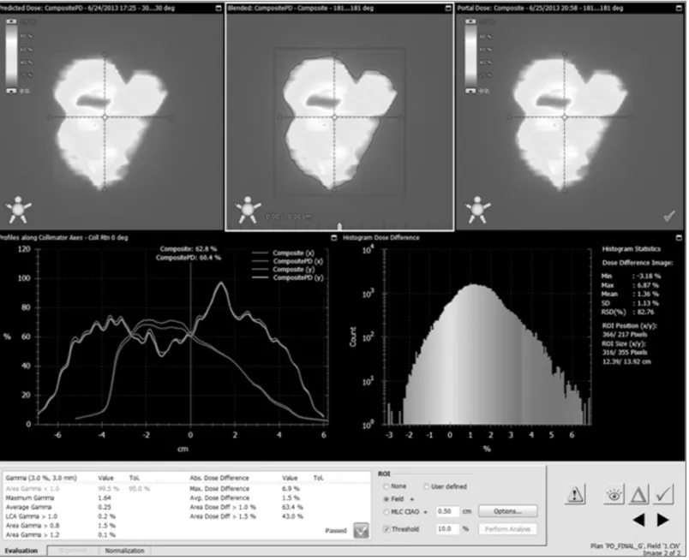Image resolution: width=689 pixels, height=560 pixels.
Task: Click the Gamma (3.0 %, 3.0 mm) column header
Action: (41, 478)
